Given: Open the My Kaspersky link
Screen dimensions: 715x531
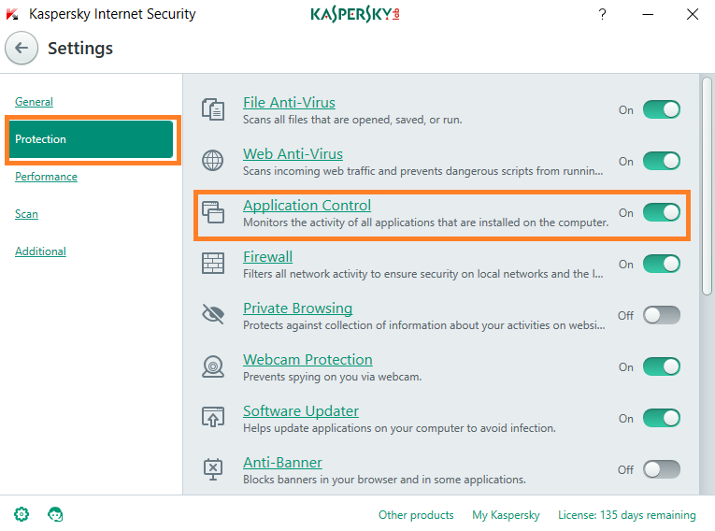Looking at the screenshot, I should pos(506,515).
